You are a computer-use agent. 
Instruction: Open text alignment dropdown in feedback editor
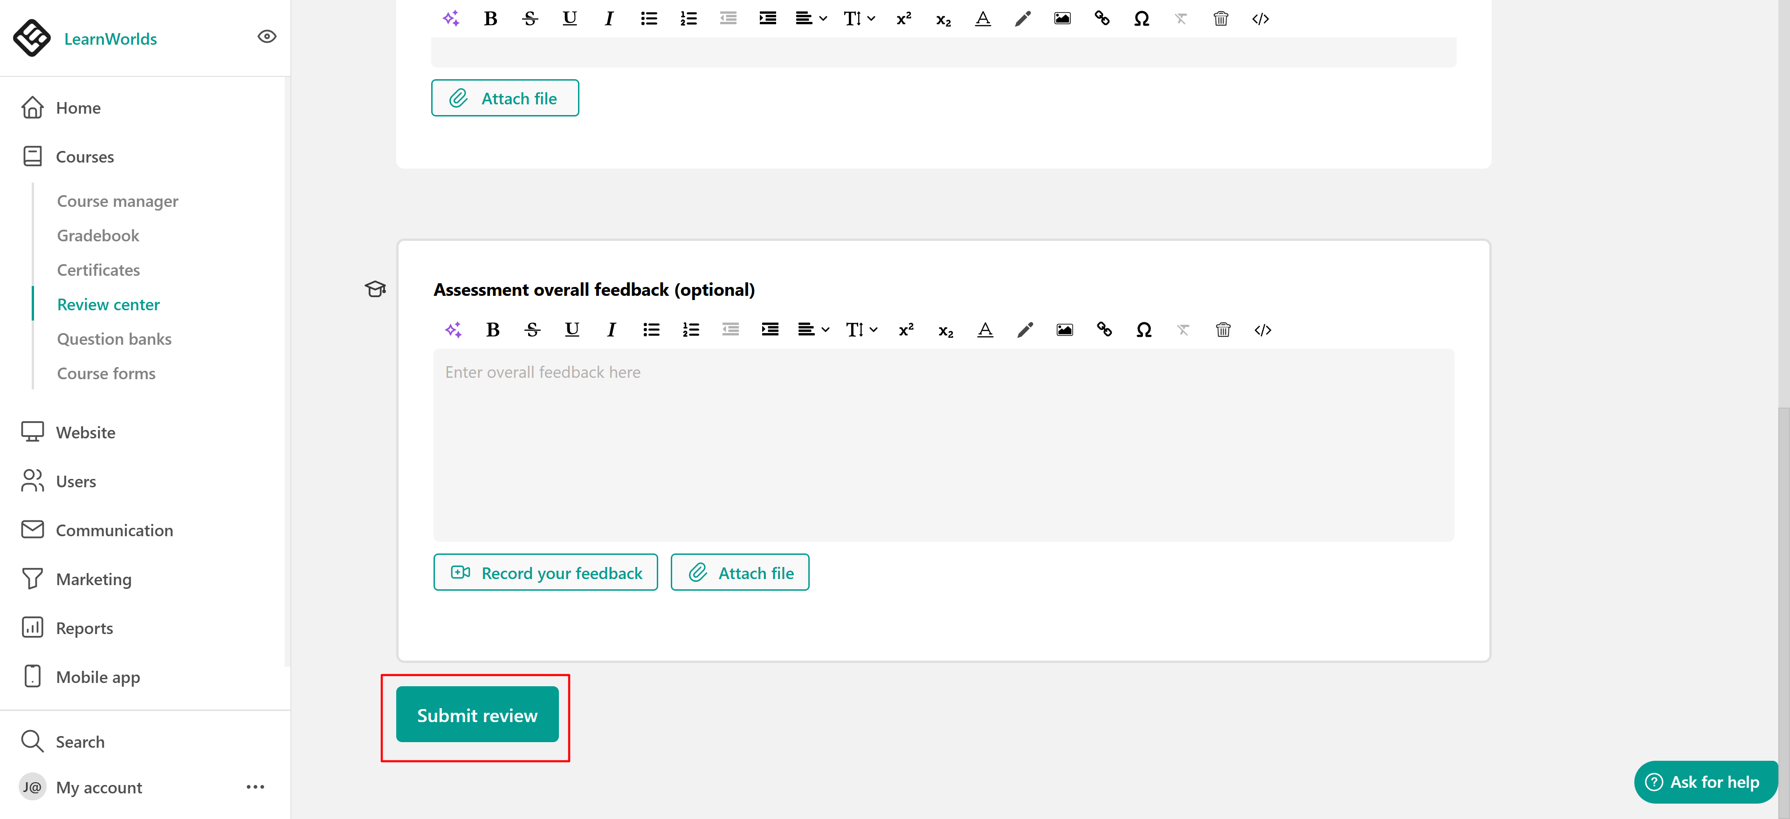(812, 330)
